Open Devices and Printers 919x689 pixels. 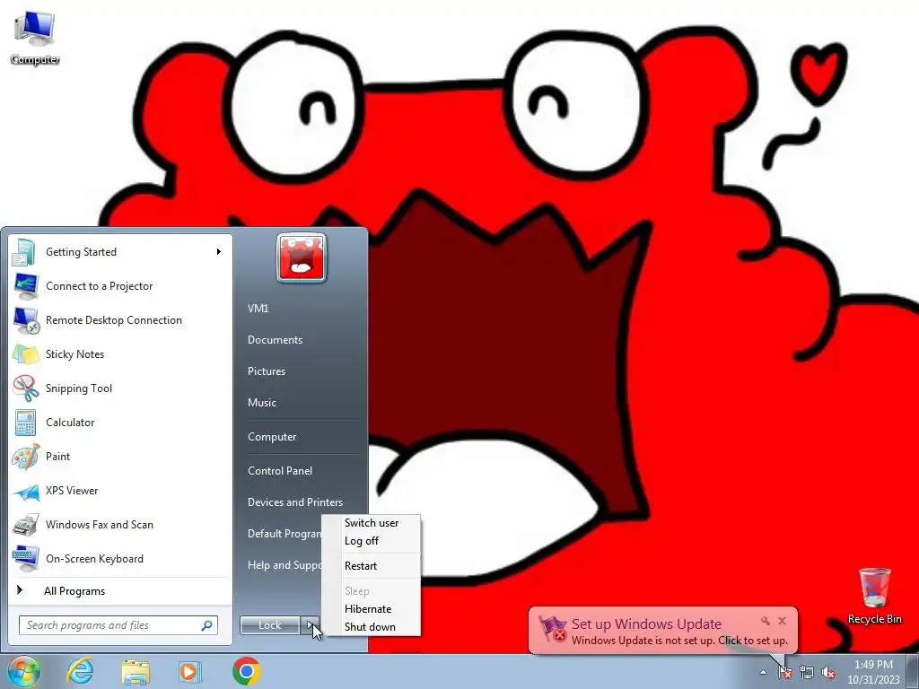[x=294, y=502]
